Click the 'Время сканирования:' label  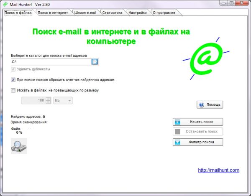click(x=29, y=122)
